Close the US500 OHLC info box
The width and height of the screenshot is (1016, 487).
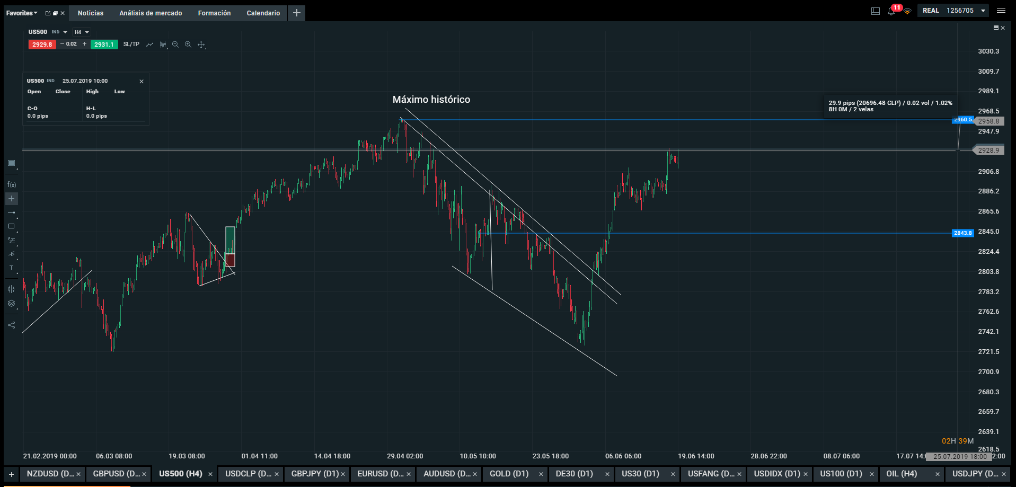(142, 82)
